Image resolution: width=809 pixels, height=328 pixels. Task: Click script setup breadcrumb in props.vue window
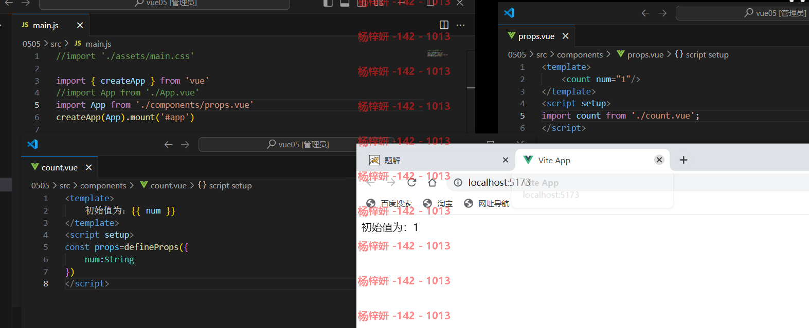point(702,54)
